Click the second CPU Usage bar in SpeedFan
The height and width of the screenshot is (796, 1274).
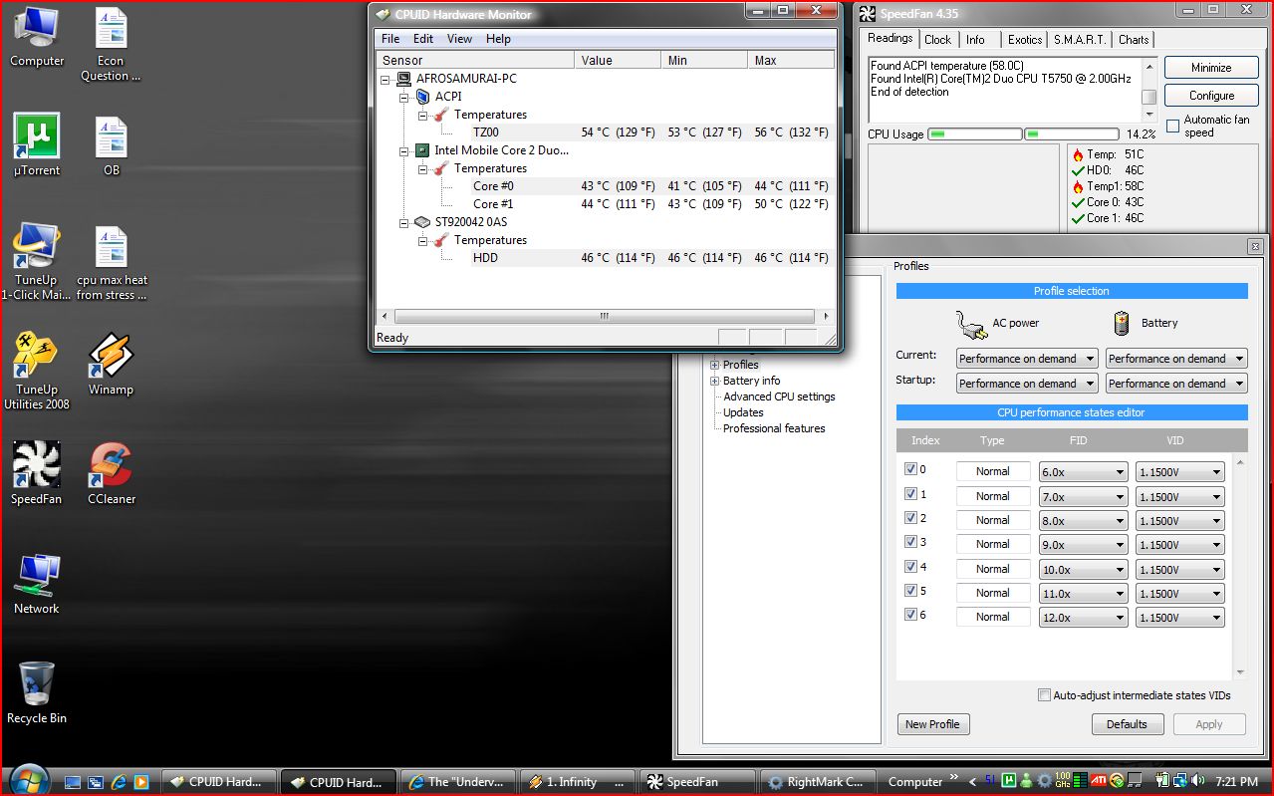(x=1071, y=133)
